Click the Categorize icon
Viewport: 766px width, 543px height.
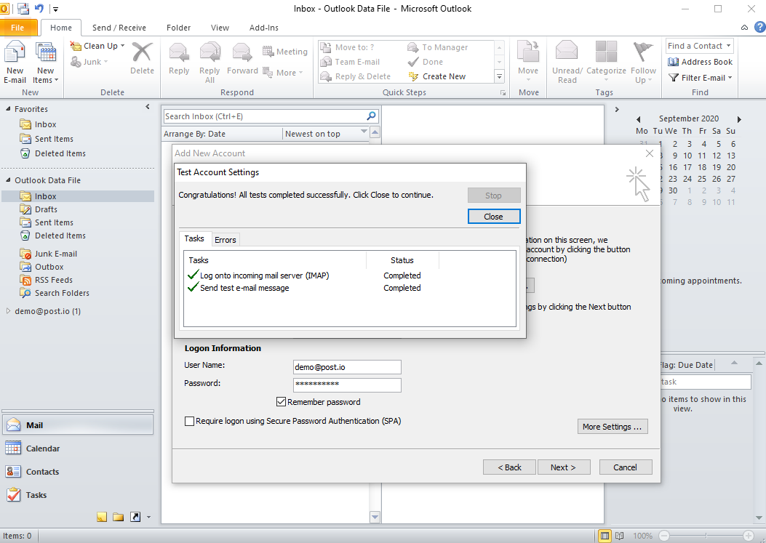tap(606, 52)
